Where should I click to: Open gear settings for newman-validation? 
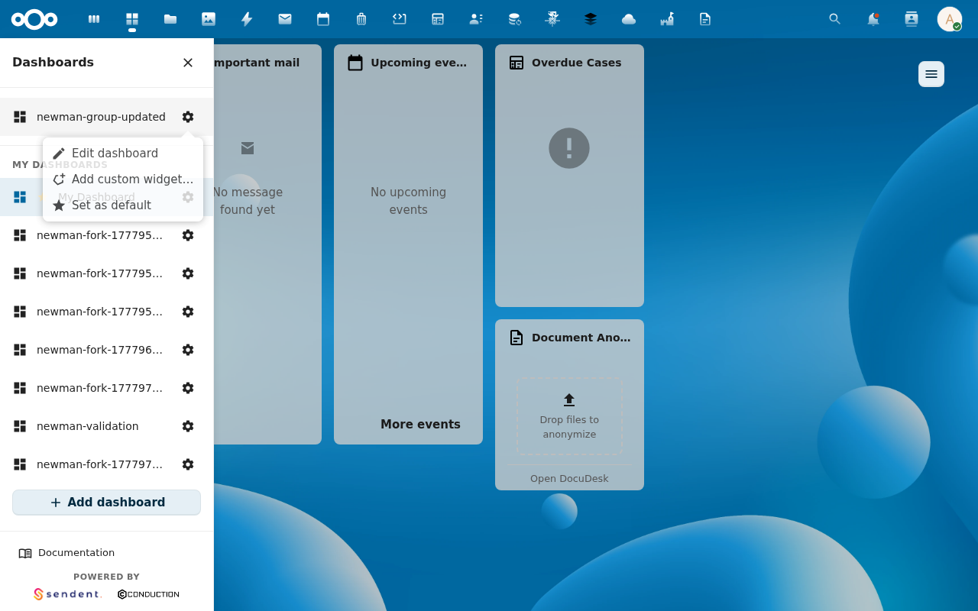(x=188, y=426)
